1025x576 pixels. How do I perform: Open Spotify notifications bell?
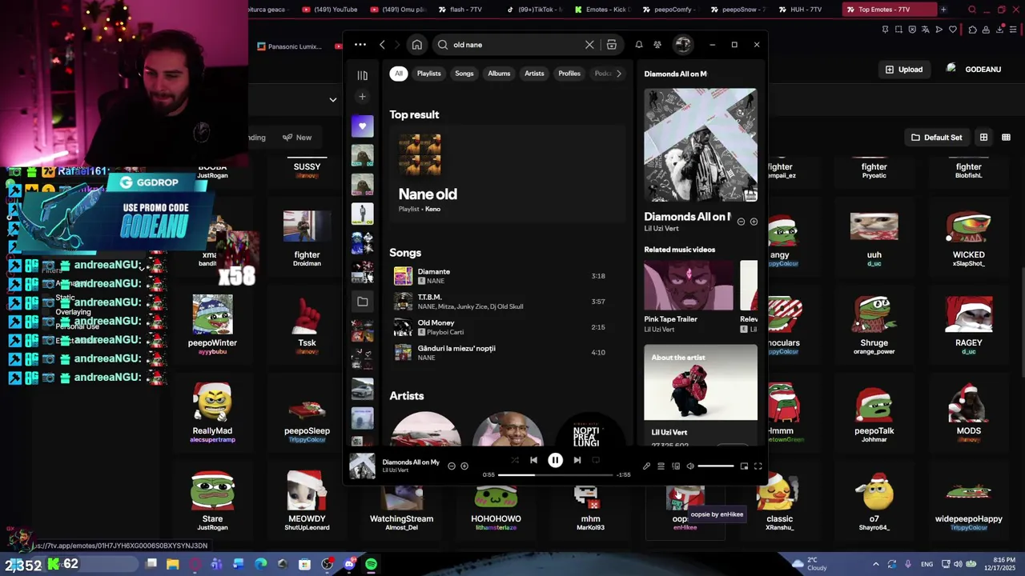pos(639,45)
